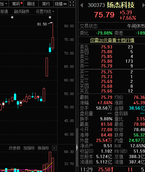Click the 最高 value 81.50 in quote panel
This screenshot has width=145, height=172.
click(x=107, y=124)
